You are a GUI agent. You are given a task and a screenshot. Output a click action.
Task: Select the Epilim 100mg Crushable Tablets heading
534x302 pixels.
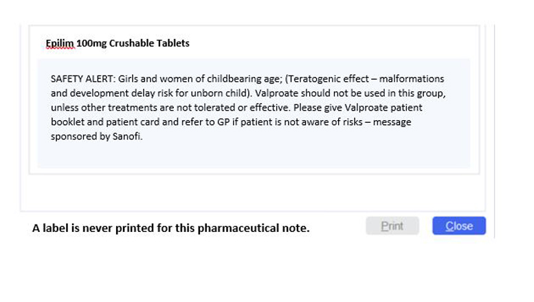coord(118,43)
